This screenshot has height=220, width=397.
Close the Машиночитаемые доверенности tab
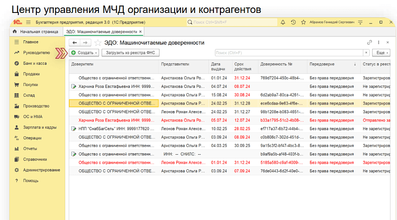[140, 32]
